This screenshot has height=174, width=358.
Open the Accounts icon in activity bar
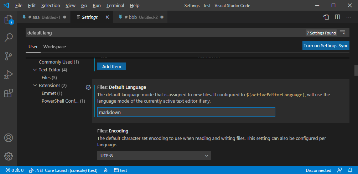[x=9, y=138]
